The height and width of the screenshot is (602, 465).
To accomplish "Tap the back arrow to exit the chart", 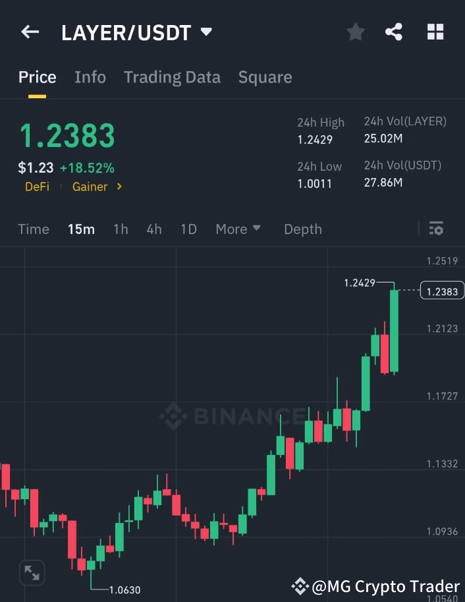I will tap(30, 32).
